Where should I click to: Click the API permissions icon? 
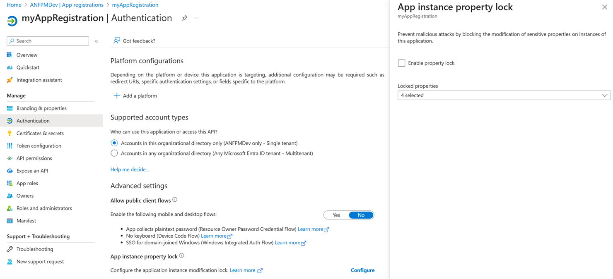pyautogui.click(x=10, y=158)
